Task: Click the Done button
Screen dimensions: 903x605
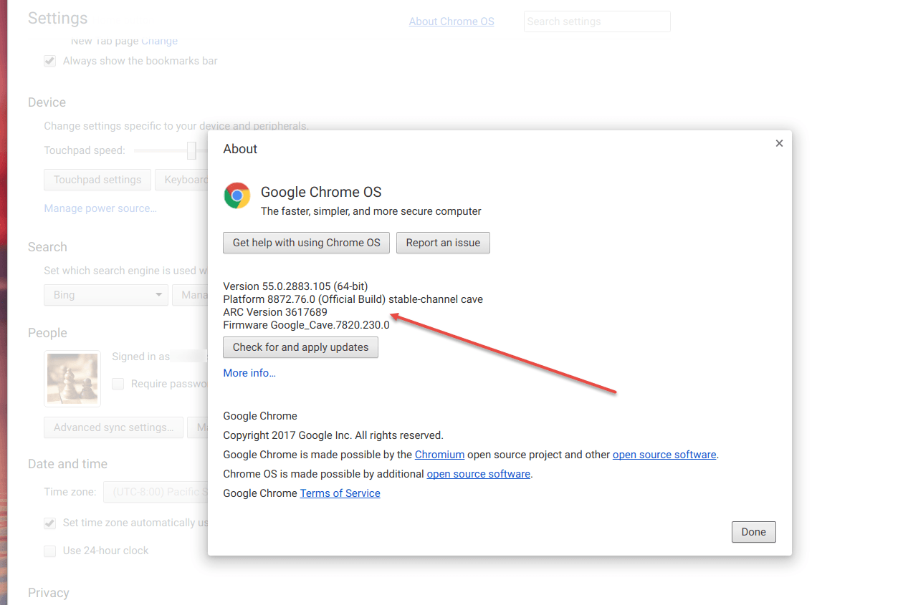Action: tap(753, 532)
